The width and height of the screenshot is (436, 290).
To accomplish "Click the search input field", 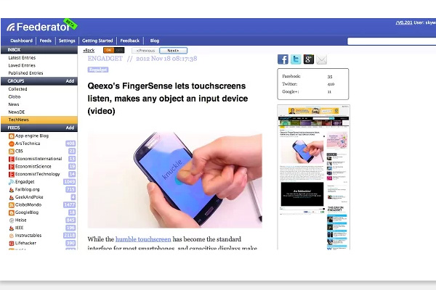I will (392, 41).
